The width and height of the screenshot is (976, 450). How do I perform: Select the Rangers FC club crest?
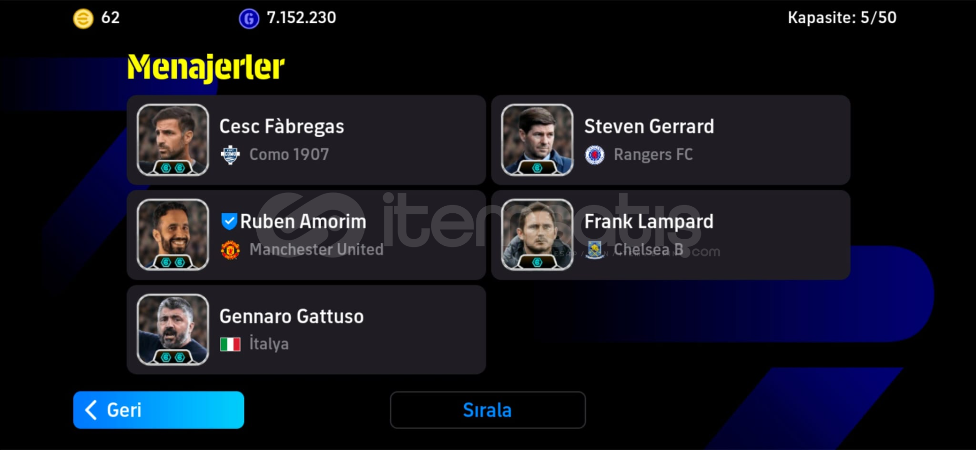point(595,155)
